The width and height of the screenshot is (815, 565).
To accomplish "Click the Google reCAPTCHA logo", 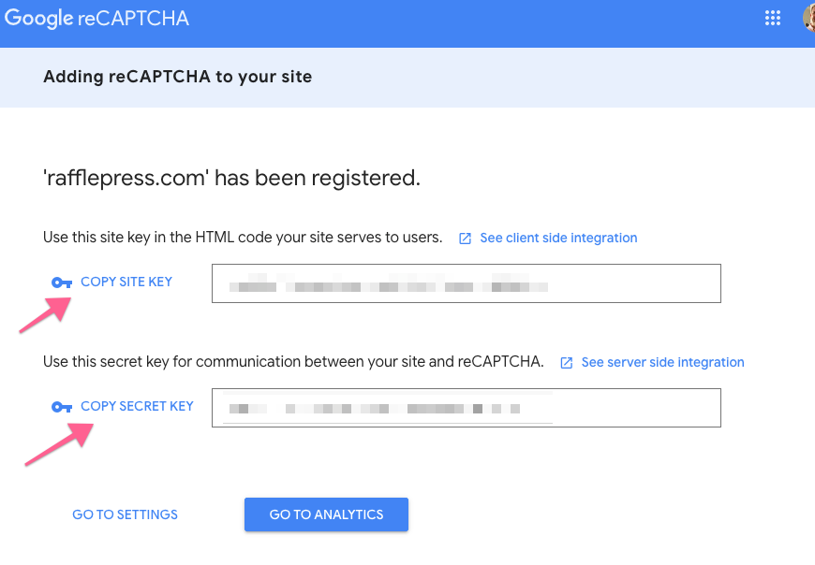I will (x=96, y=17).
